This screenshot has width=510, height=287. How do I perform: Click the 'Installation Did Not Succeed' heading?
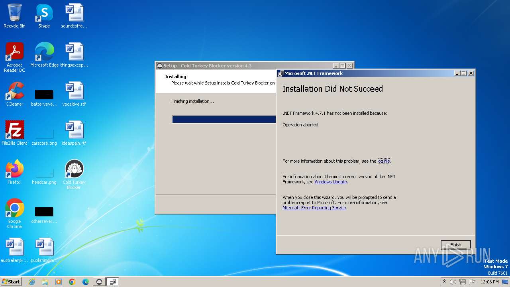[333, 89]
